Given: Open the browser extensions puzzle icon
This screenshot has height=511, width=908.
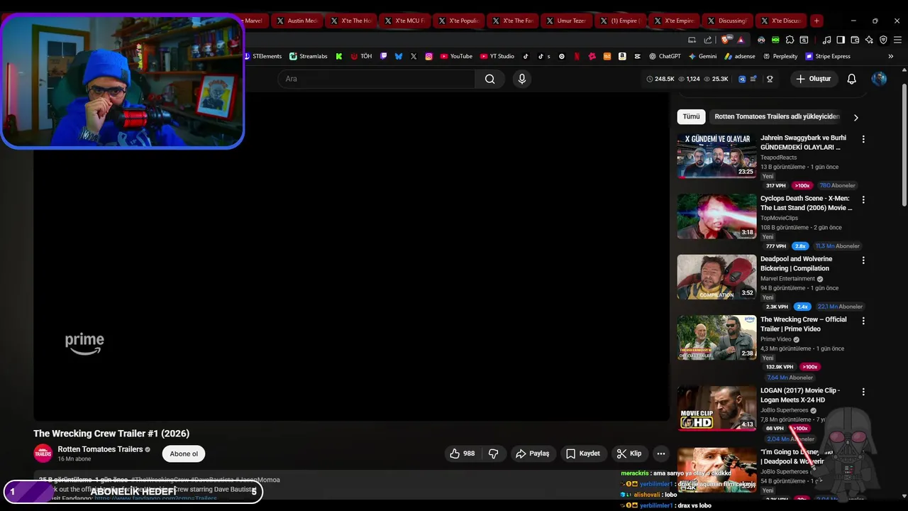Looking at the screenshot, I should pos(790,40).
